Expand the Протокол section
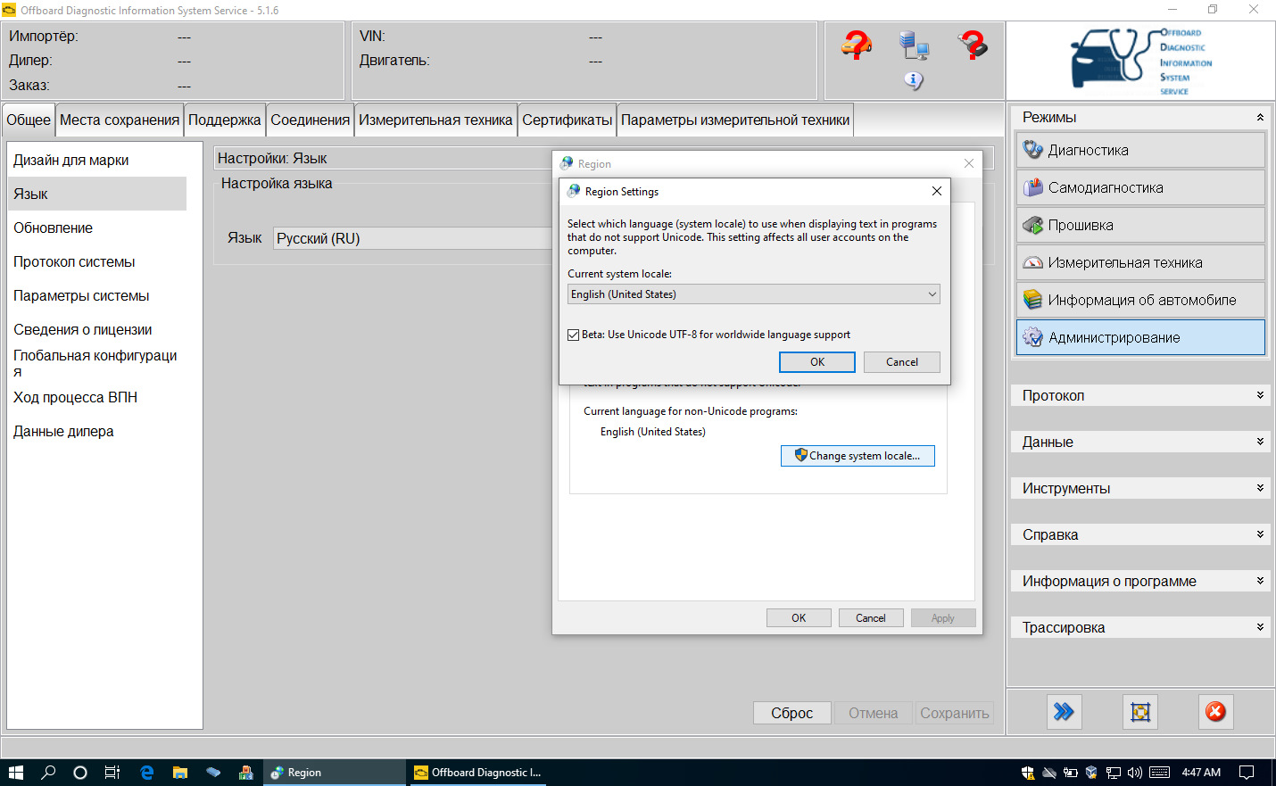Image resolution: width=1276 pixels, height=786 pixels. (x=1260, y=395)
